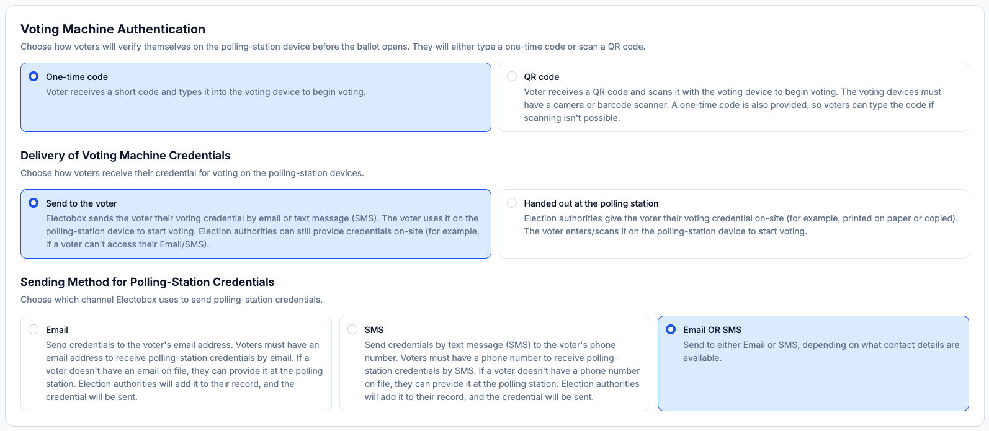
Task: Click the Voting Machine Authentication heading
Action: click(113, 29)
